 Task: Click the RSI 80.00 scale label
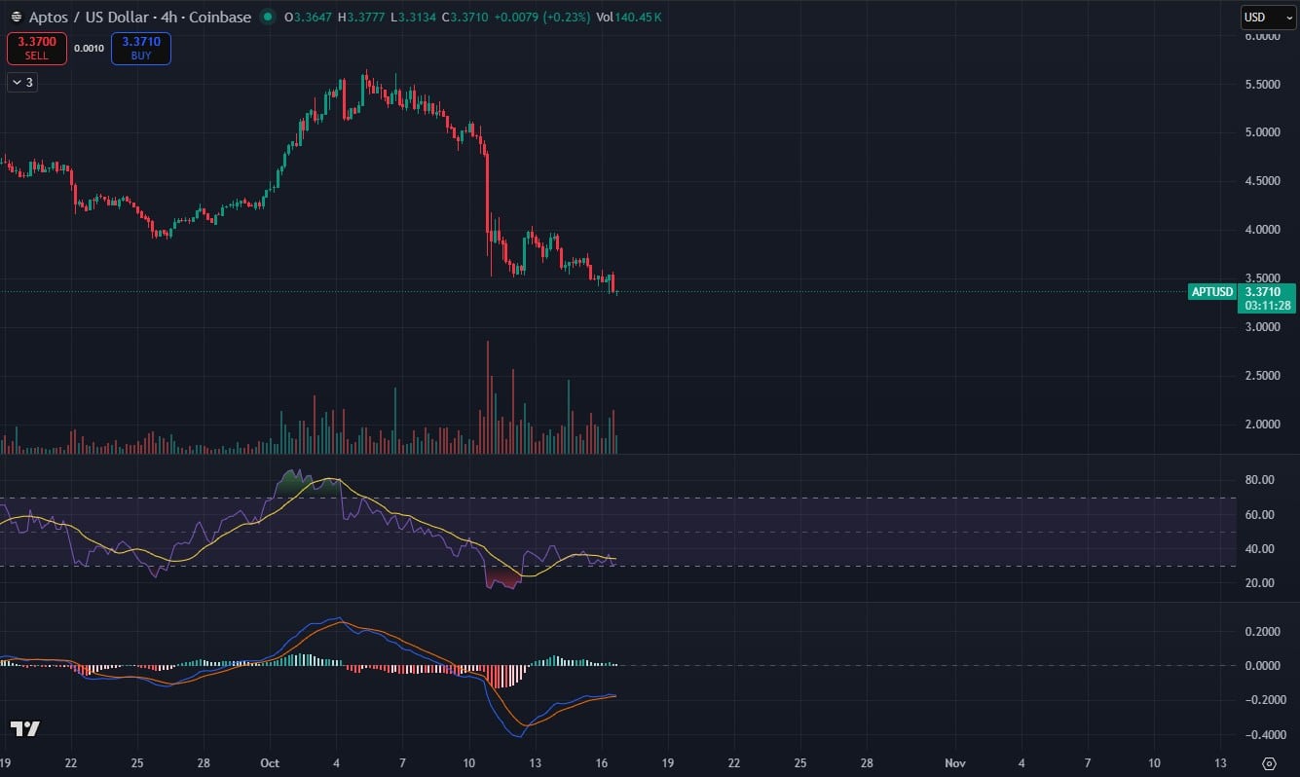(x=1261, y=480)
